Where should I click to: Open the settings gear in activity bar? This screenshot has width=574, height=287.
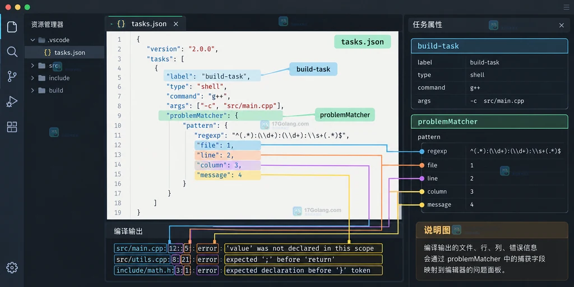pos(12,267)
